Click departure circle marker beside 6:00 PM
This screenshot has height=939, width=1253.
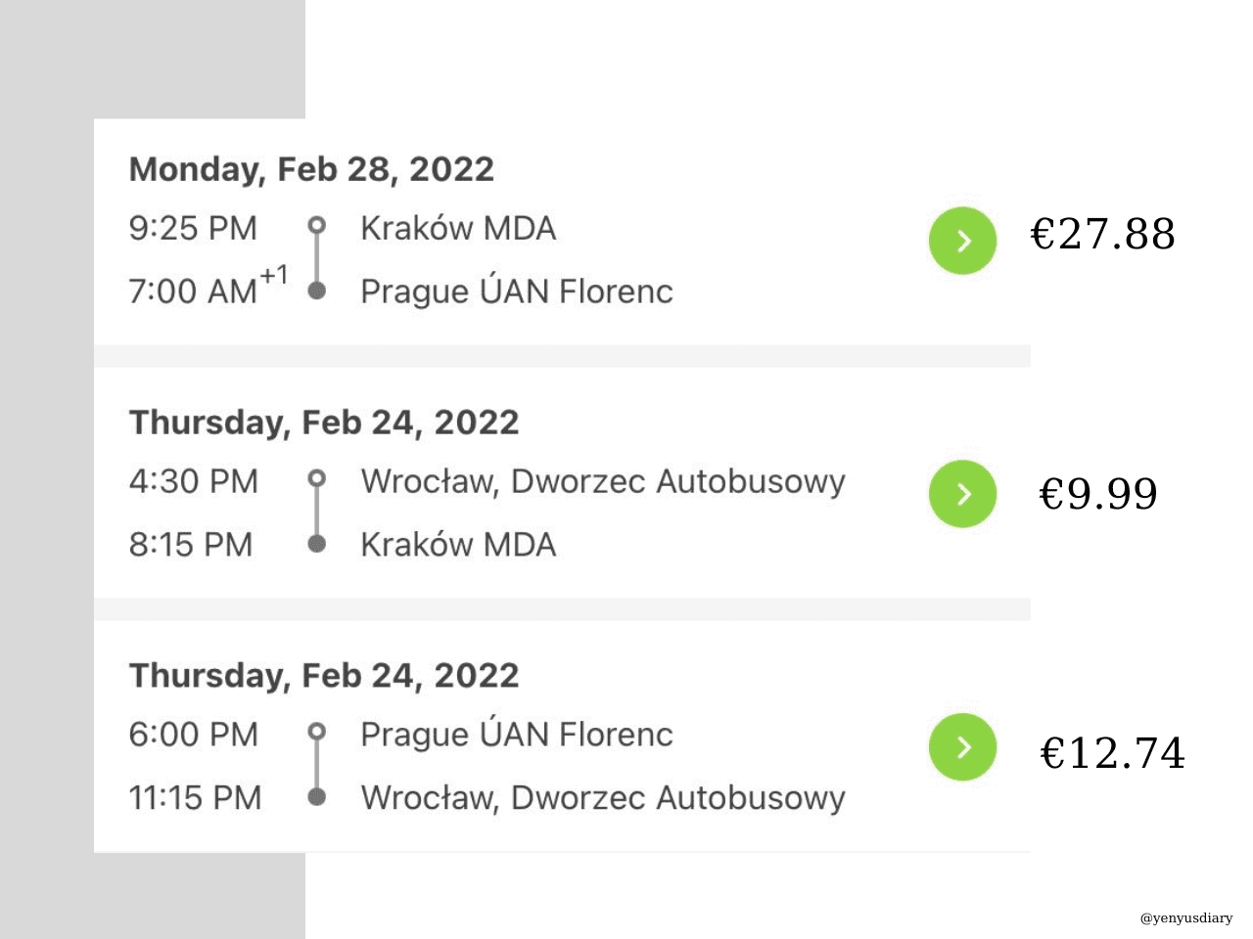(x=316, y=732)
